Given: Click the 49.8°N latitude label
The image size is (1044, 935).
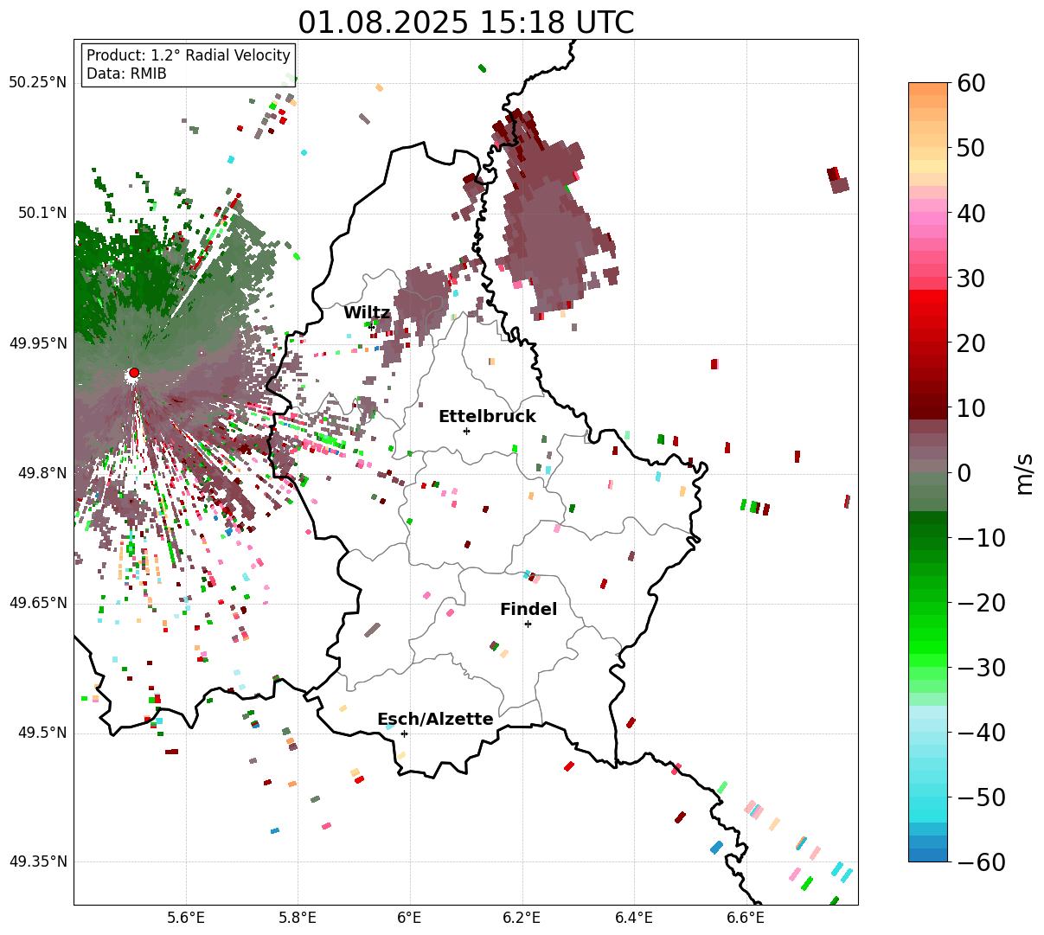Looking at the screenshot, I should (x=42, y=473).
